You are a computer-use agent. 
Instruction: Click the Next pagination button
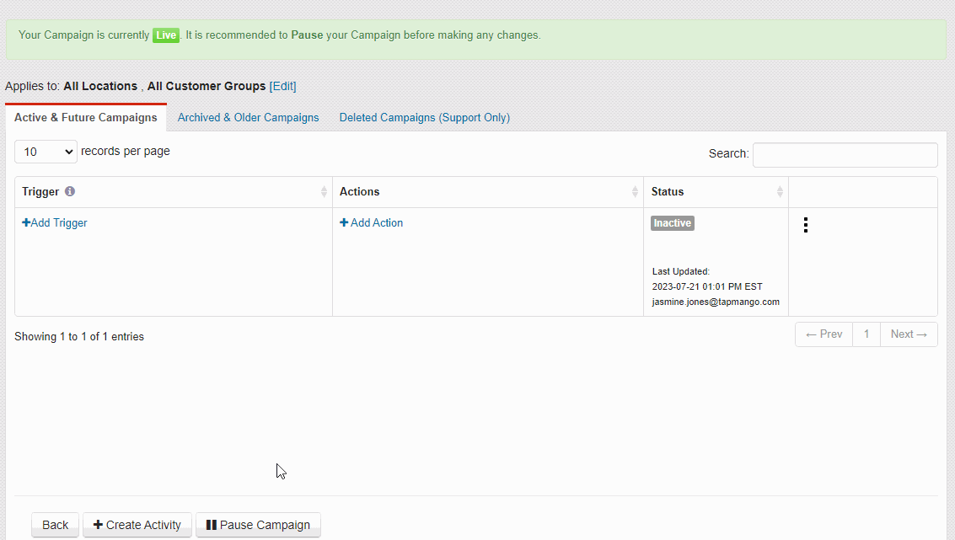coord(908,334)
